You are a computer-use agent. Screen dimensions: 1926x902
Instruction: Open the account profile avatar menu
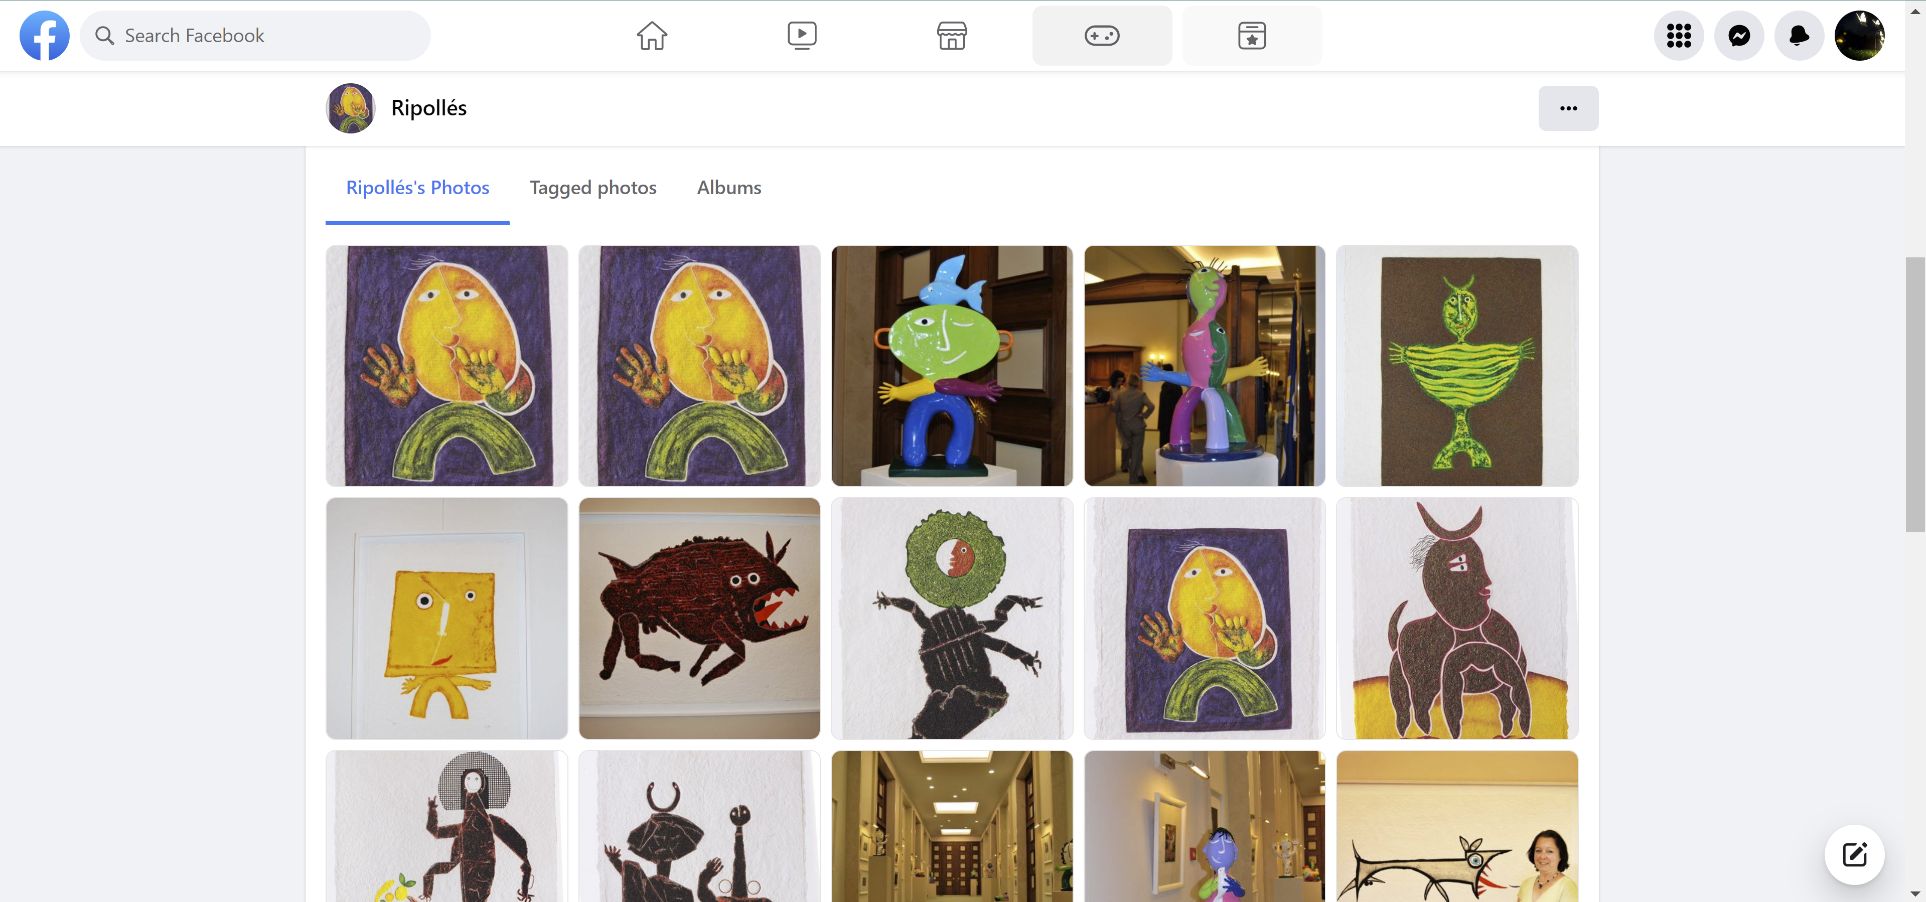pyautogui.click(x=1859, y=35)
